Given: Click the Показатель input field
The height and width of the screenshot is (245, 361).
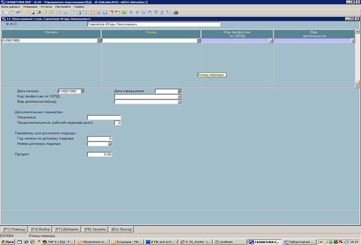Looking at the screenshot, I should point(104,117).
